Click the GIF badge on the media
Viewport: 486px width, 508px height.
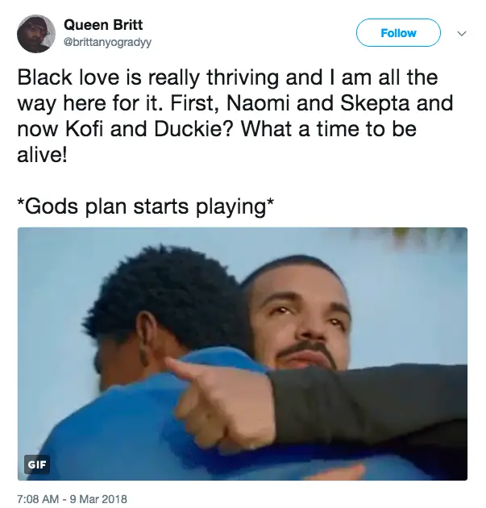[x=37, y=464]
